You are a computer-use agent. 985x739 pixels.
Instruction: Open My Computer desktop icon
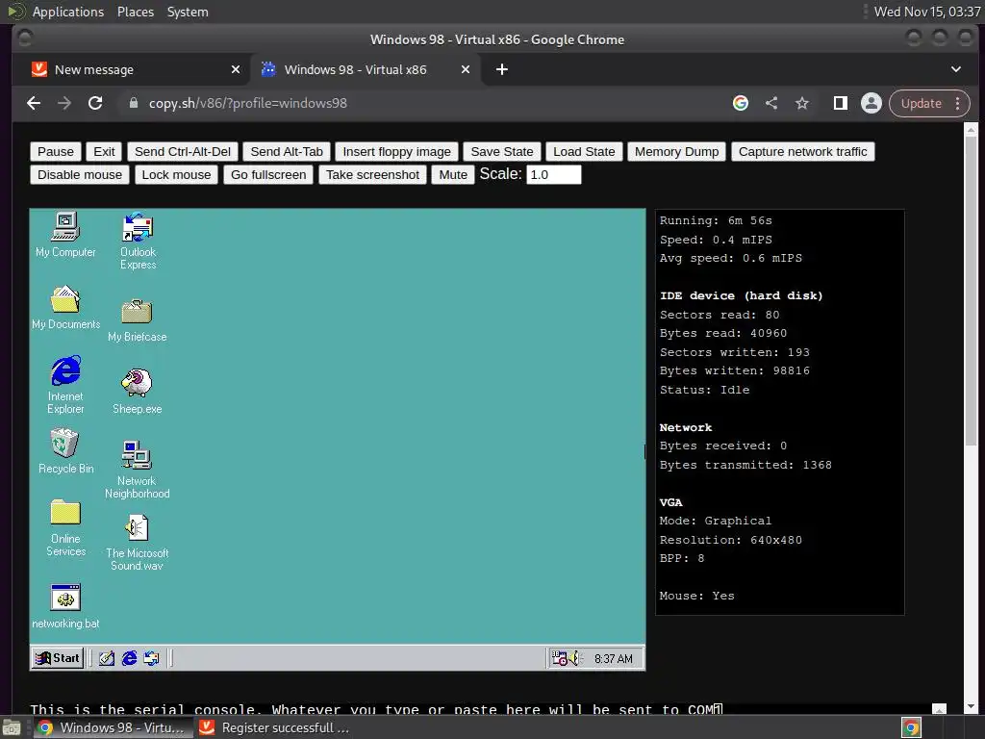(x=65, y=235)
